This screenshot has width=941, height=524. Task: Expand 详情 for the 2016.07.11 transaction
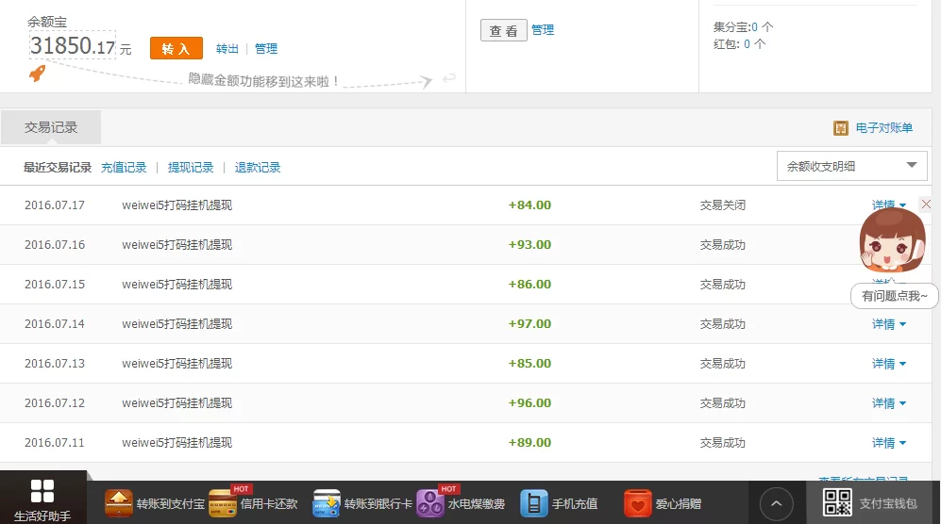click(888, 443)
